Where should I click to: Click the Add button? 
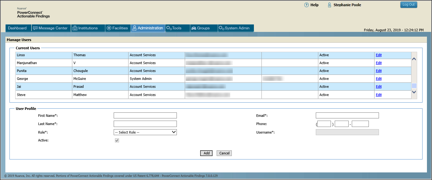pos(207,153)
